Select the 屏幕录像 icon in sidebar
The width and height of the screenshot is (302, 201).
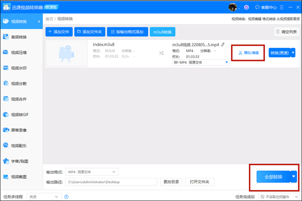click(6, 130)
